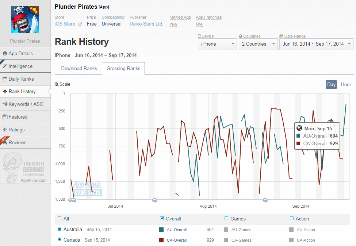356x246 pixels.
Task: Enable the Games category checkbox
Action: 226,218
